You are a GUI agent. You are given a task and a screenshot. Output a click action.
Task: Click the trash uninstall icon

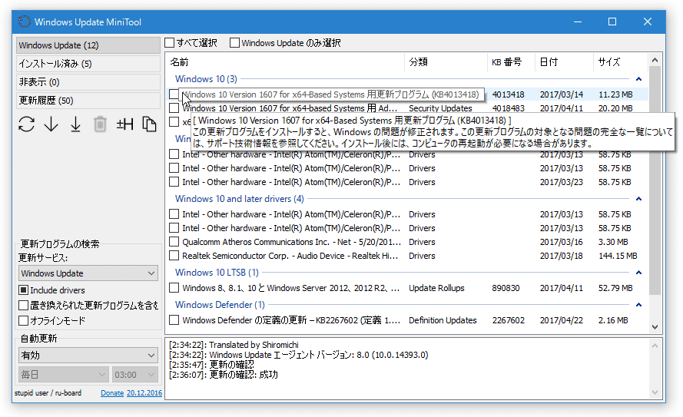tap(100, 124)
